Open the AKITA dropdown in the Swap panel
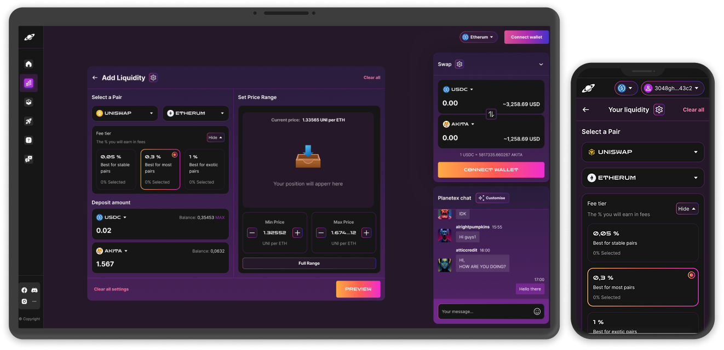The image size is (724, 350). [x=458, y=124]
